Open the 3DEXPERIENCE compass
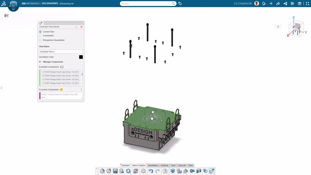The height and width of the screenshot is (175, 311). click(x=13, y=6)
